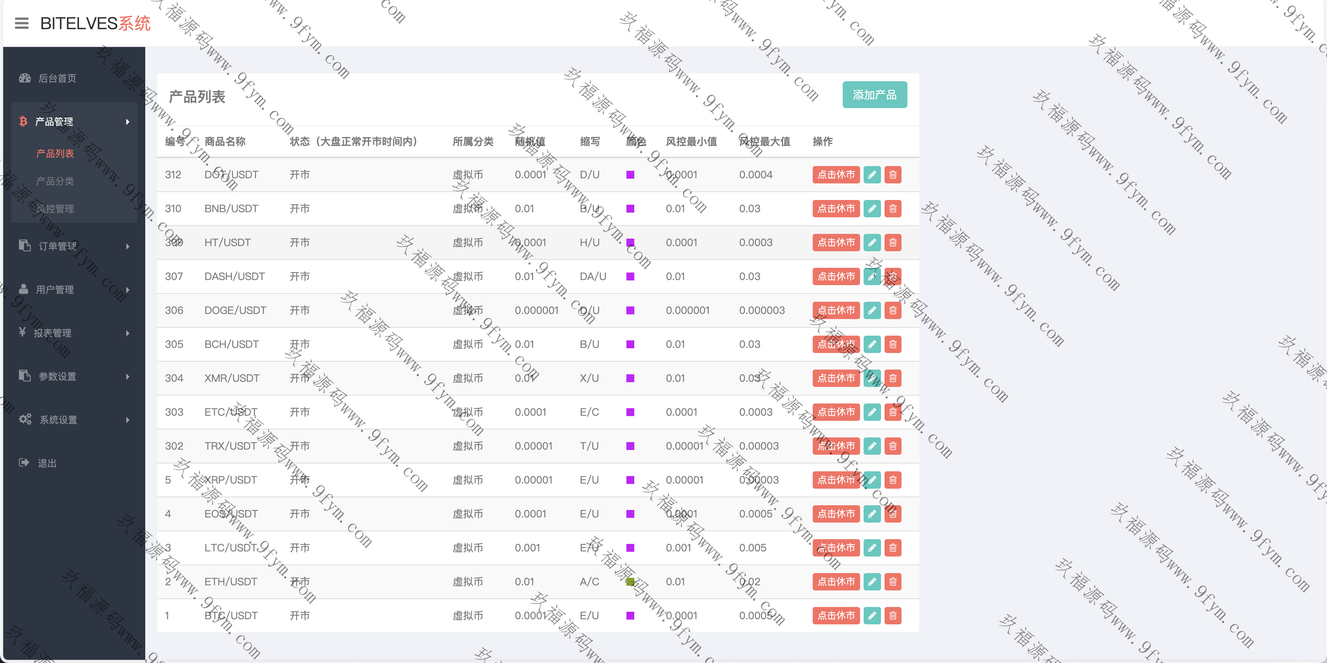This screenshot has height=663, width=1327.
Task: Click the trash icon for ETH/USDT row
Action: click(893, 581)
